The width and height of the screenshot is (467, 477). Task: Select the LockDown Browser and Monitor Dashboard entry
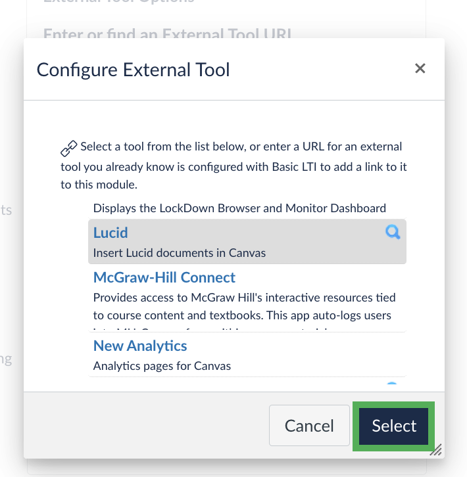pos(239,208)
